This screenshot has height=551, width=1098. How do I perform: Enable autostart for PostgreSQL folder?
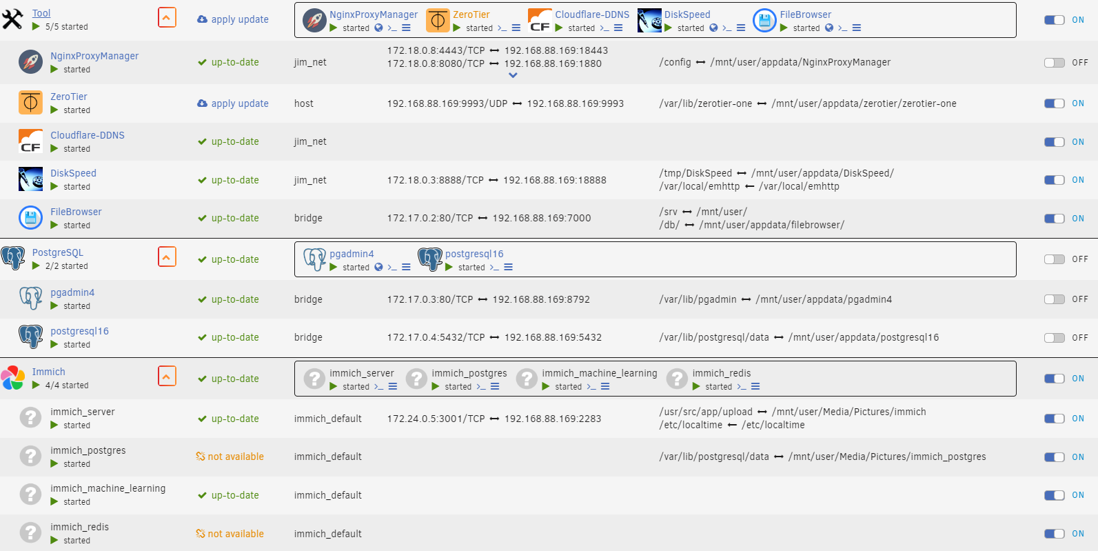(1055, 259)
